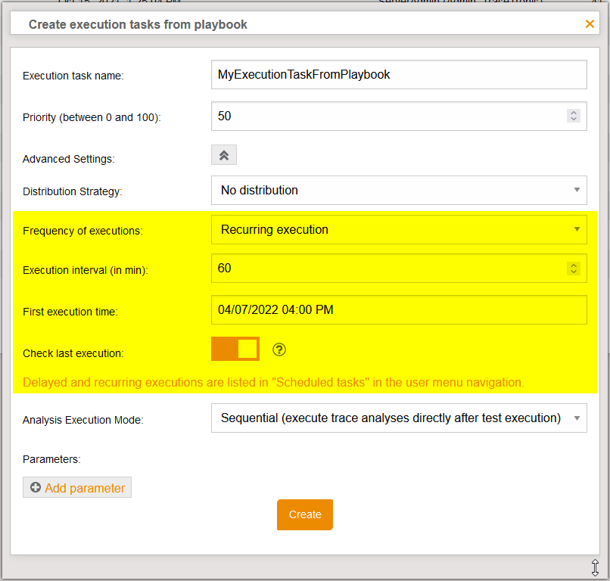Open the Analysis Execution Mode dropdown

tap(398, 418)
